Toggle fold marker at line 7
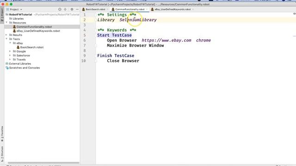 (96, 46)
